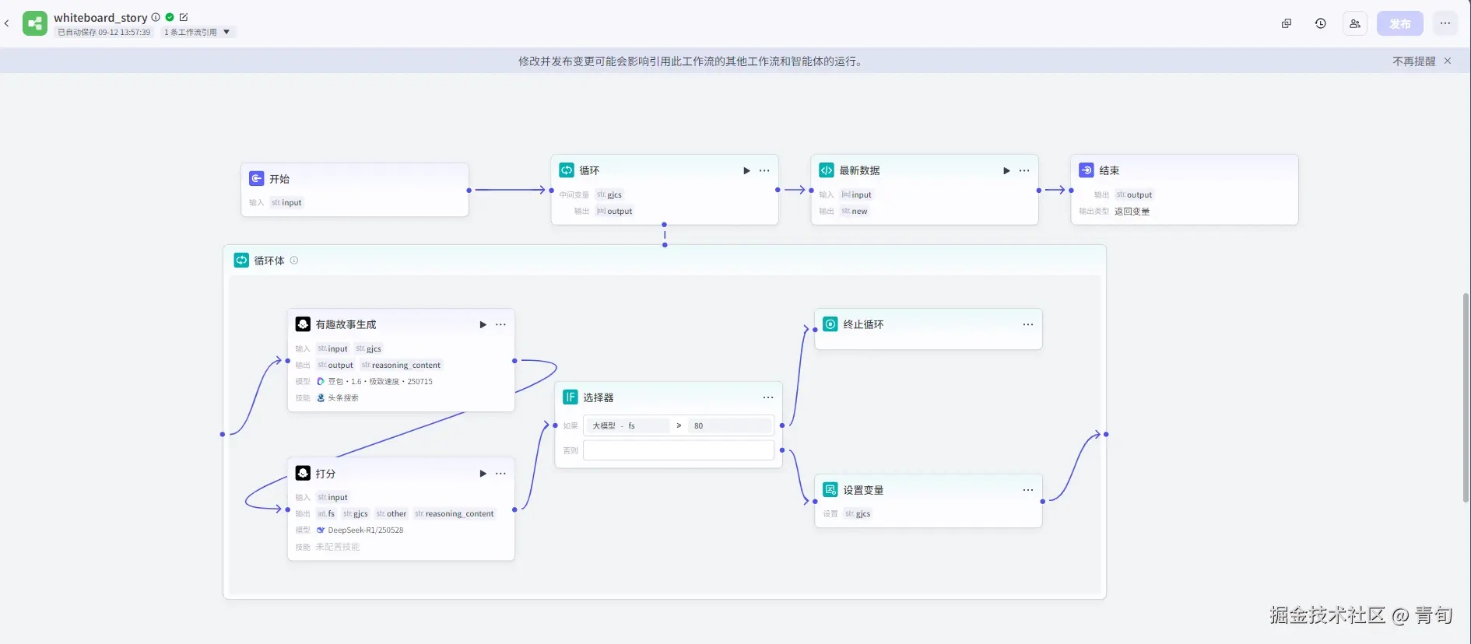
Task: Open 循环 node more menu
Action: click(x=764, y=170)
